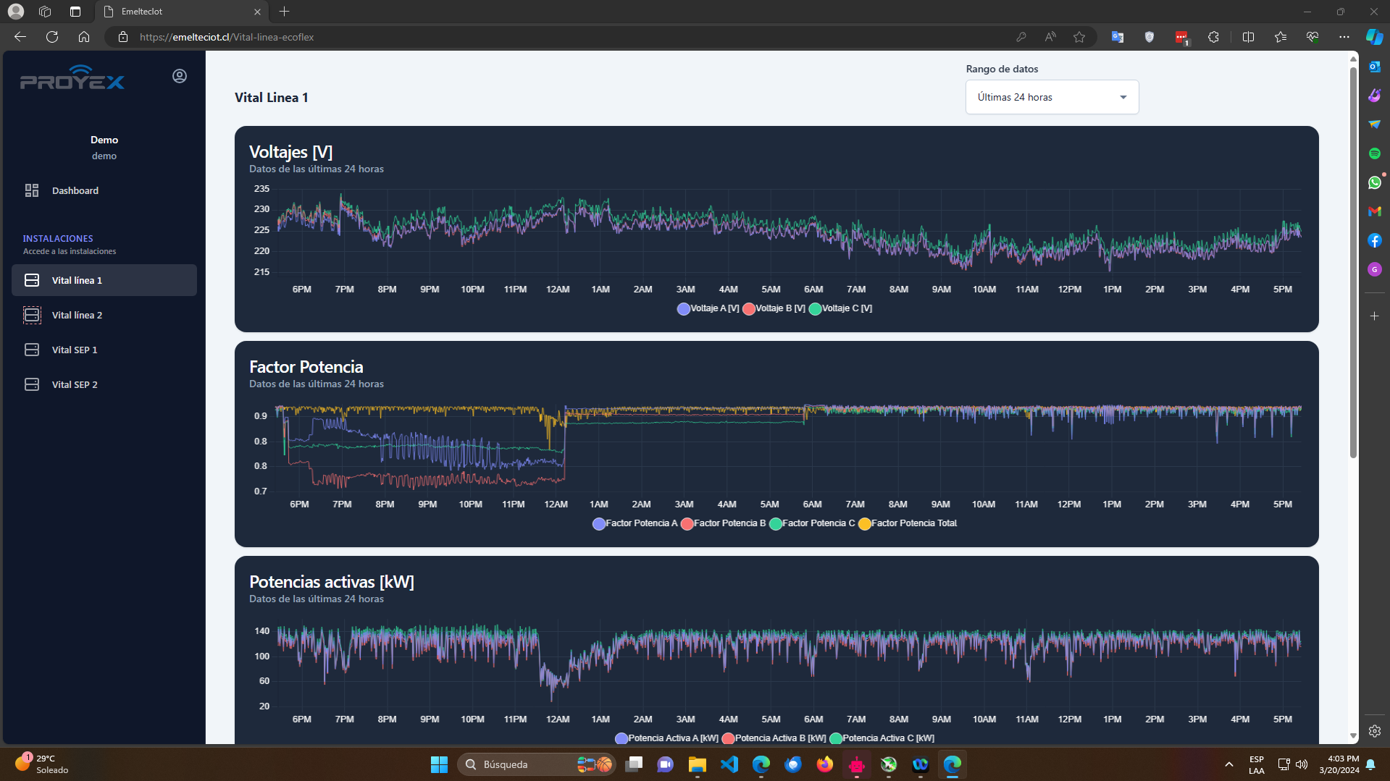
Task: Toggle Potencia Activa C [kW] legend
Action: tap(882, 738)
